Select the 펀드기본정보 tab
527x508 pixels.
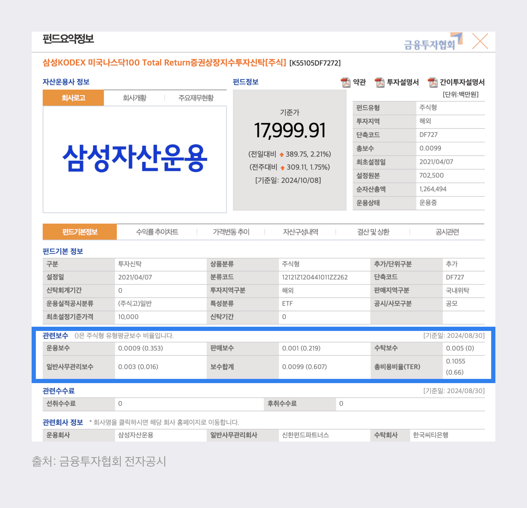click(80, 232)
